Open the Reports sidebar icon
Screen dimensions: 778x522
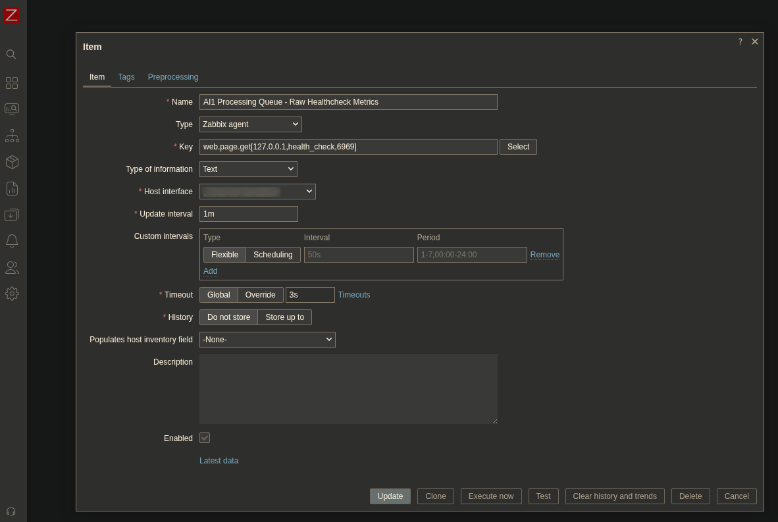(x=12, y=188)
